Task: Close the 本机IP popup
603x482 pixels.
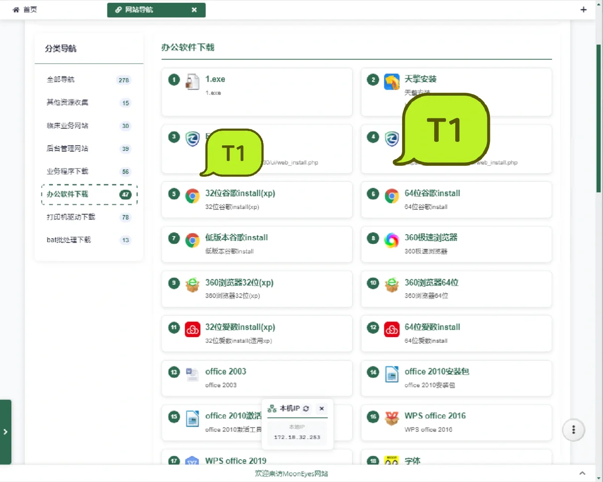Action: [321, 408]
